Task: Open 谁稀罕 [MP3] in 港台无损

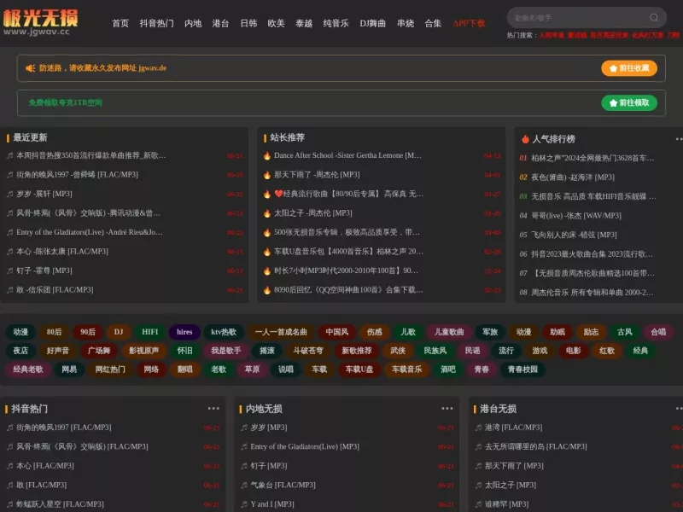Action: [x=506, y=503]
